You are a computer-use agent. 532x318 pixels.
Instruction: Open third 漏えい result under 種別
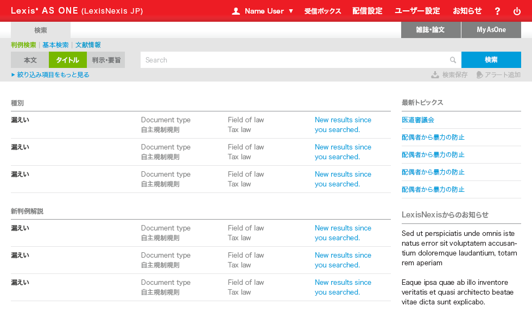click(20, 174)
